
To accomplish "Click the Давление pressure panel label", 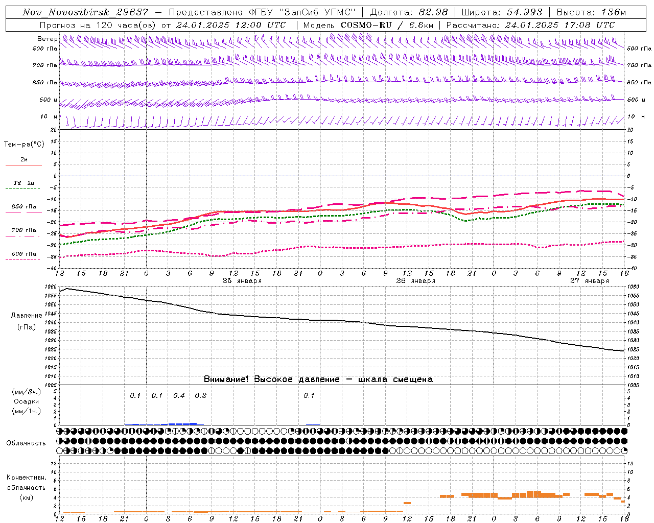I will (27, 316).
